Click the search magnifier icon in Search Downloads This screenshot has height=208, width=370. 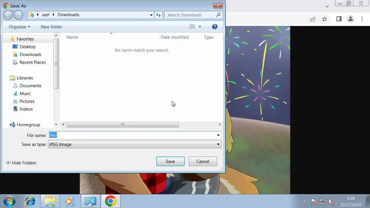click(x=219, y=15)
